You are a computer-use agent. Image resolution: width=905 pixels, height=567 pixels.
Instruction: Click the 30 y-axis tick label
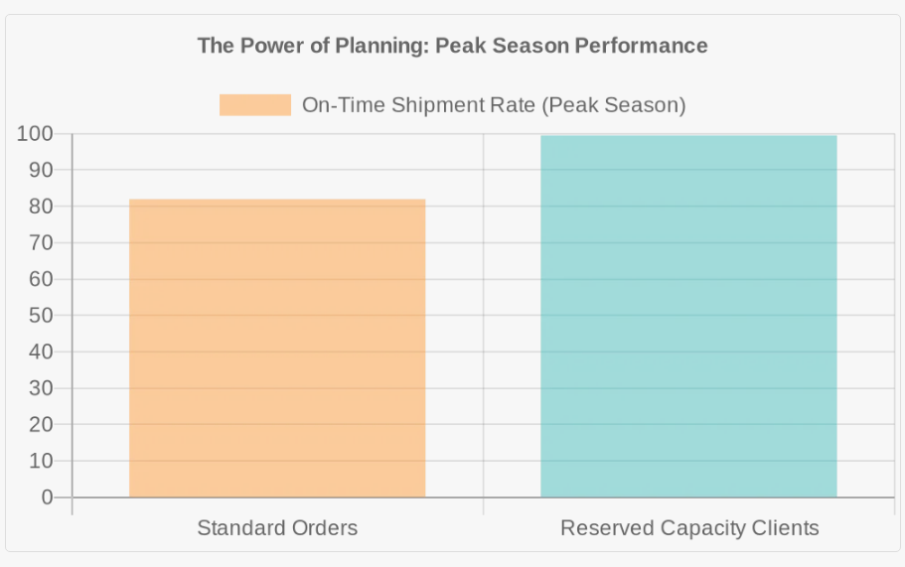[41, 388]
